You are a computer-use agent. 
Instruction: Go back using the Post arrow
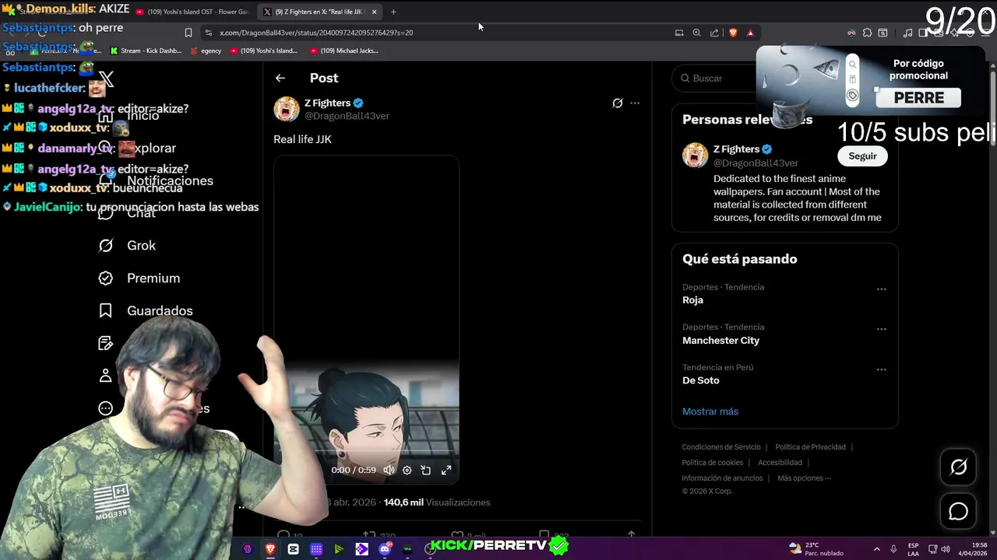(x=280, y=78)
